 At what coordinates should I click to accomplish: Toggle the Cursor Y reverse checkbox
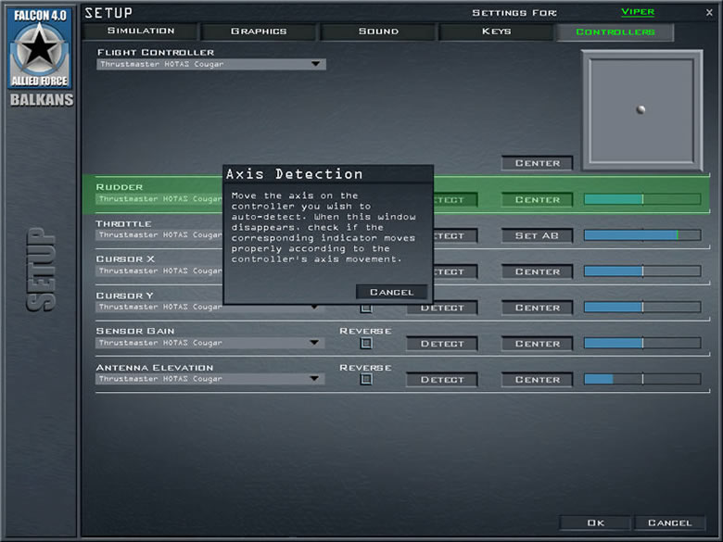coord(366,308)
